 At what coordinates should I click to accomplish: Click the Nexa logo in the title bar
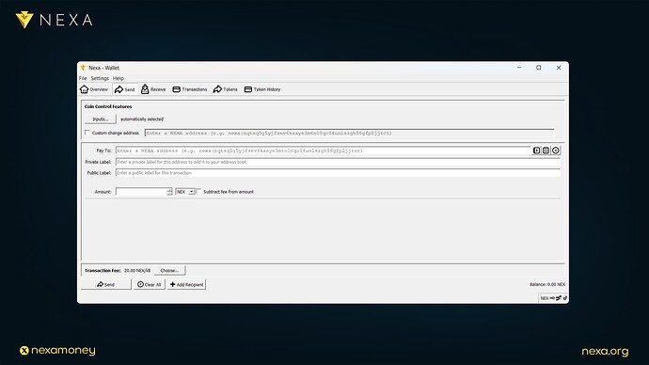click(x=83, y=68)
